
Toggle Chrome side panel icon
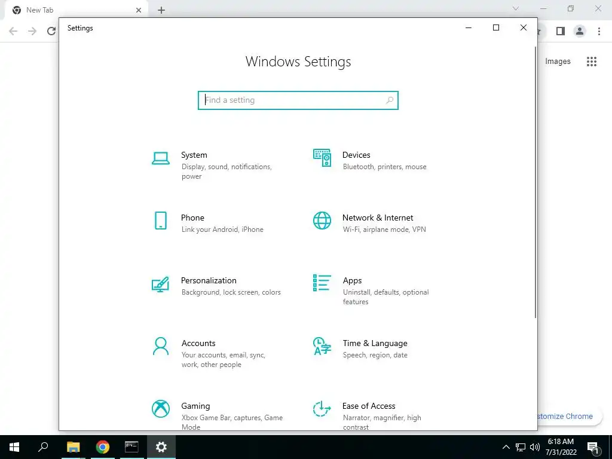tap(561, 31)
